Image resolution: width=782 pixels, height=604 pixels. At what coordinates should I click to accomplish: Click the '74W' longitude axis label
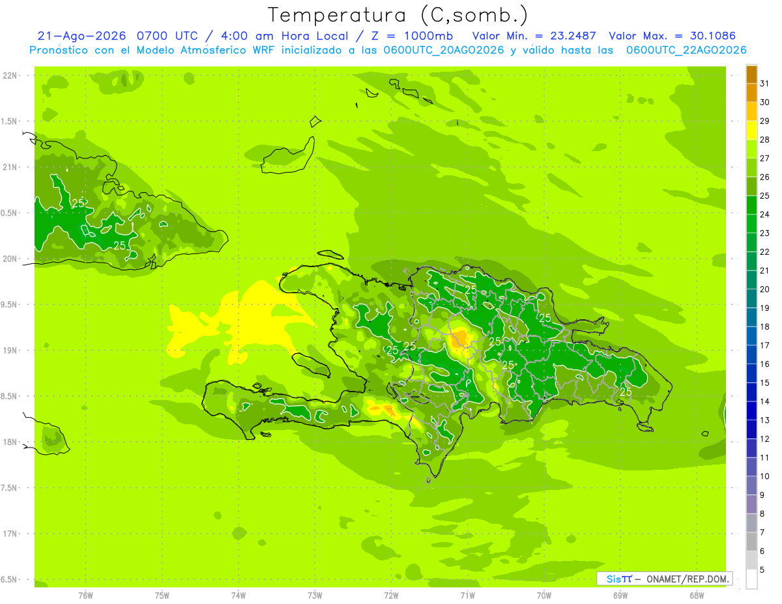[x=239, y=595]
